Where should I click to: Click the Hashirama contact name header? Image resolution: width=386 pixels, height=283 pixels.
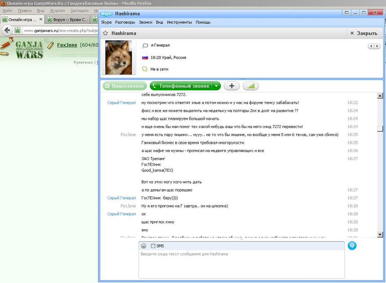coord(124,33)
